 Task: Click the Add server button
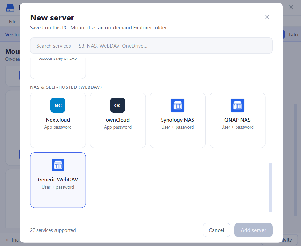pos(253,230)
